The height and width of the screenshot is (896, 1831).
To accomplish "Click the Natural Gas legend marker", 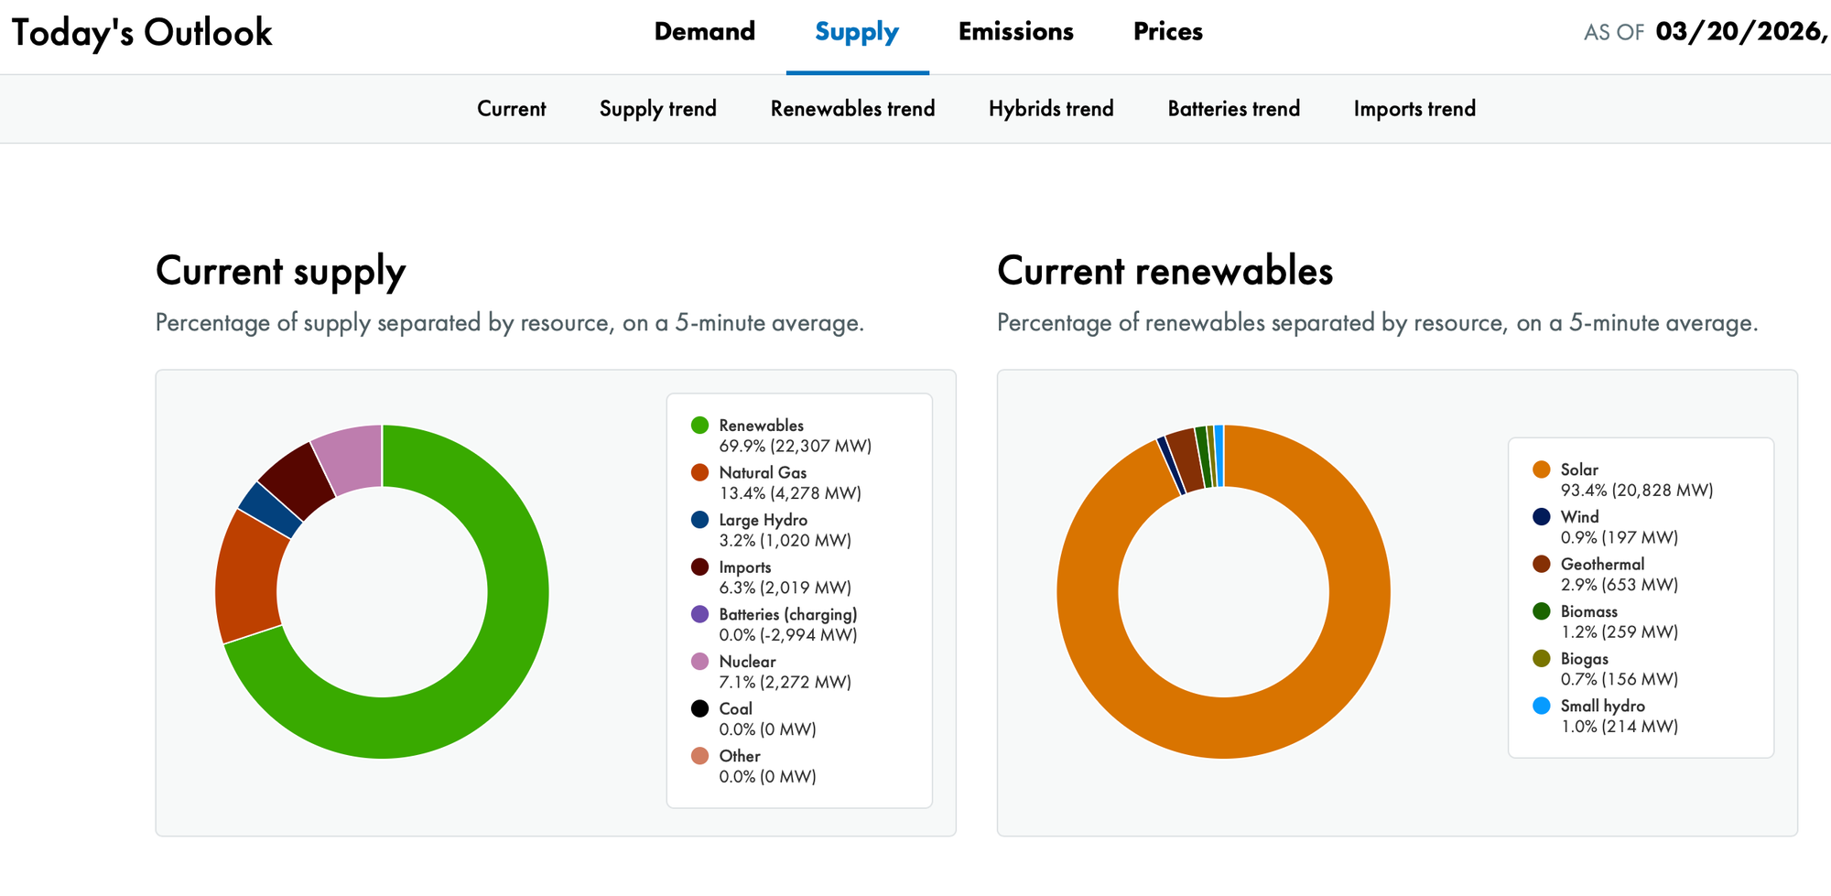I will pos(699,472).
